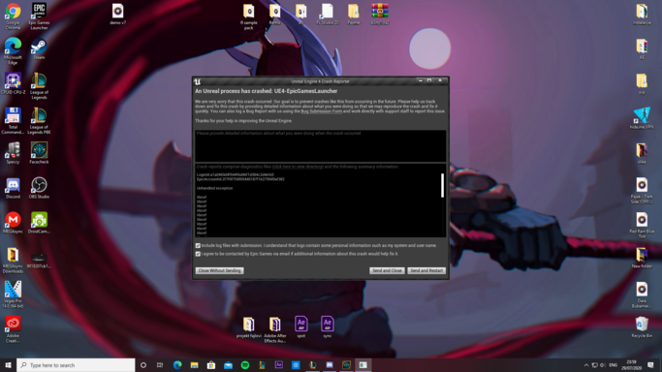Viewport: 662px width, 372px height.
Task: Open After Effects from taskbar
Action: [278, 365]
